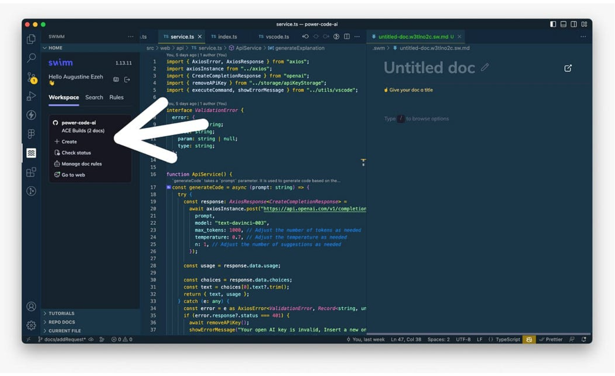Click 'UTF-8' encoding in status bar

[463, 339]
